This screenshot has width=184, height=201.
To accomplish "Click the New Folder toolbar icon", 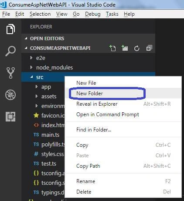I will [x=125, y=48].
